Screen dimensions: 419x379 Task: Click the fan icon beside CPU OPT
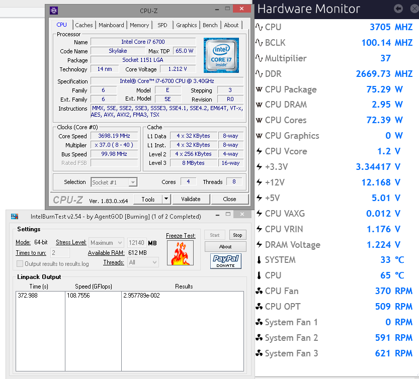click(259, 306)
